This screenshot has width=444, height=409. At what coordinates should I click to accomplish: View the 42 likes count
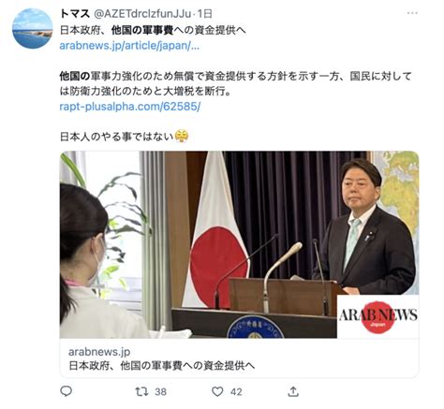[x=236, y=392]
